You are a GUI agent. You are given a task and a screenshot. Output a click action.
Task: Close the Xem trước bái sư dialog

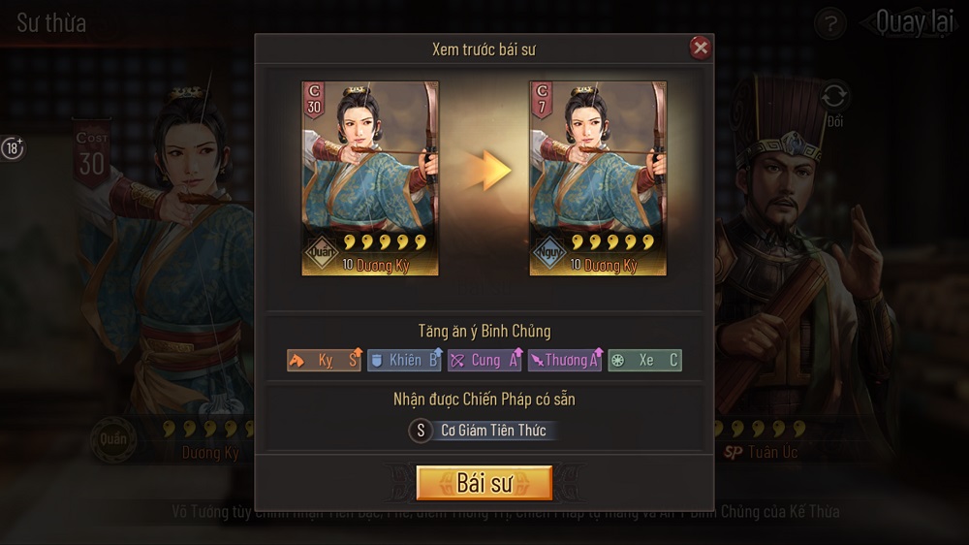click(x=701, y=48)
